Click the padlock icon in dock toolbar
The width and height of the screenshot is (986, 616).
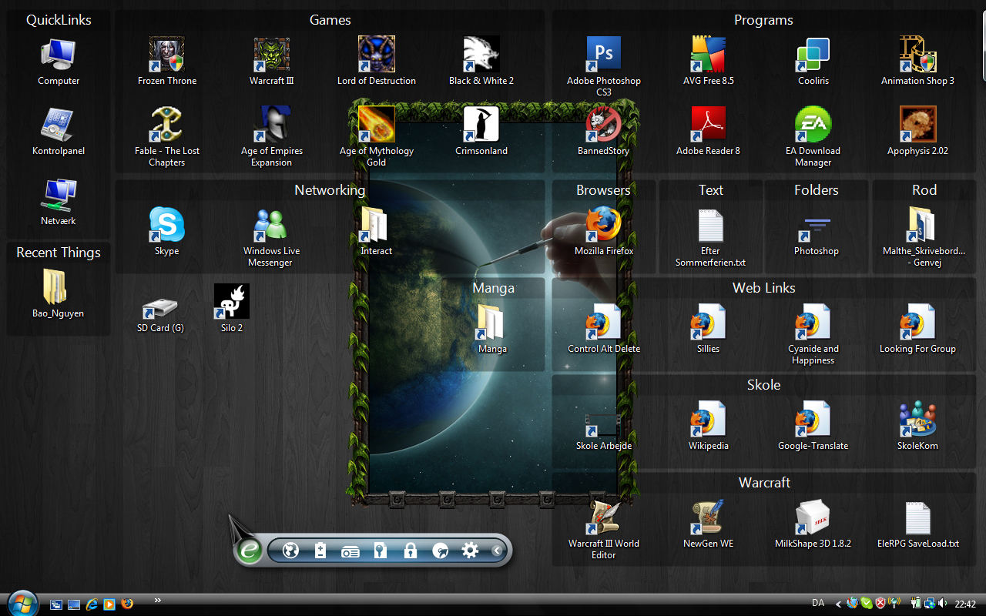[x=410, y=551]
